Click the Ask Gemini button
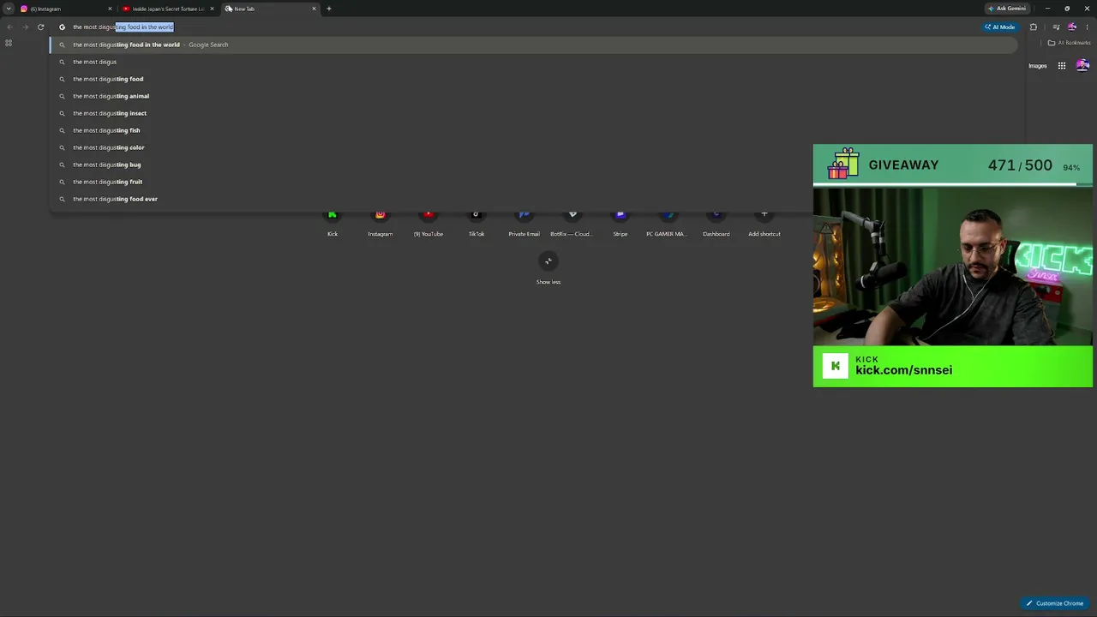Screen dimensions: 1097x617 [1007, 9]
